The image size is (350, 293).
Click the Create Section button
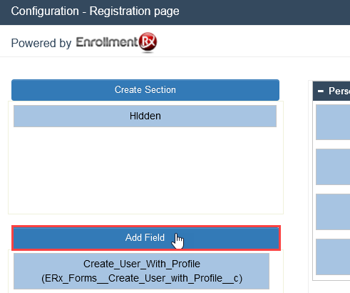145,90
